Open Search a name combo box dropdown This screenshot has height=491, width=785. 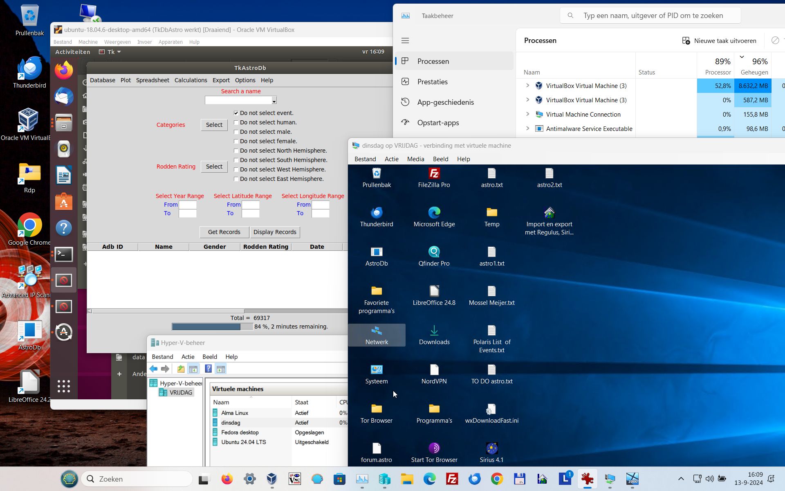tap(274, 101)
